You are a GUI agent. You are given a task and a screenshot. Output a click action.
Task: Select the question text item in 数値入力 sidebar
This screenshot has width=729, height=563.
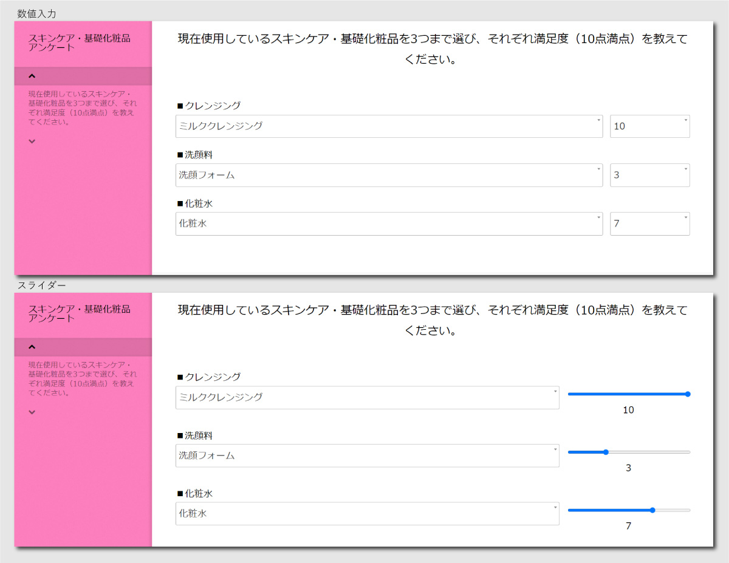(x=82, y=108)
